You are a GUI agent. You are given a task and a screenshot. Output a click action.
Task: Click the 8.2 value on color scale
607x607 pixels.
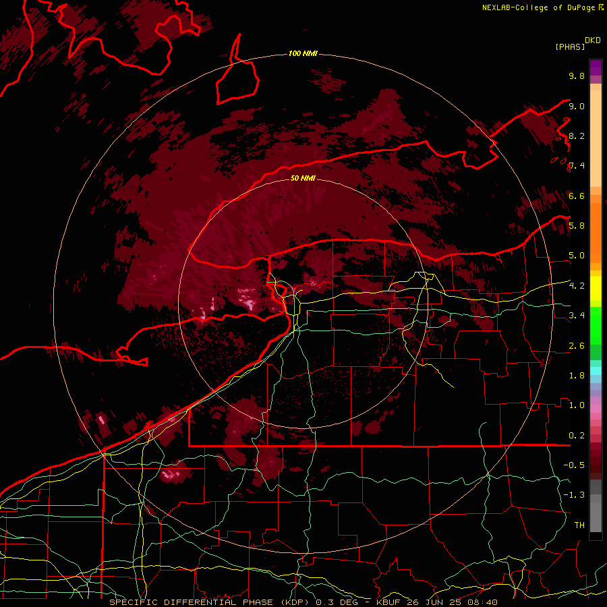(577, 136)
